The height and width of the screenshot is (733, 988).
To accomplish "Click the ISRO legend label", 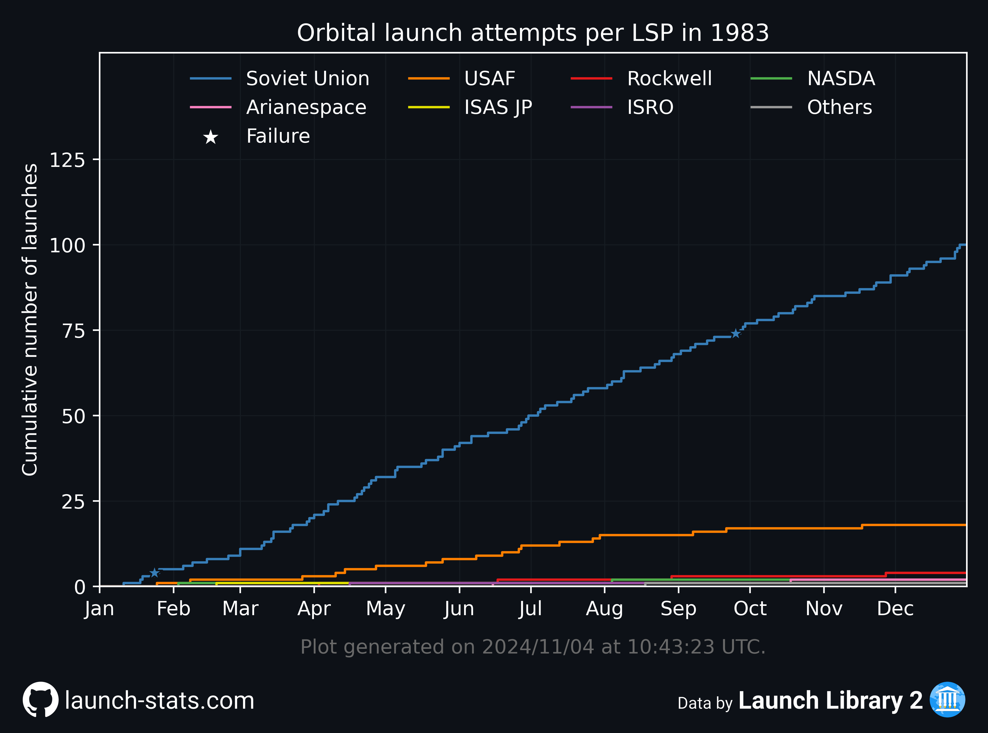I will (650, 107).
